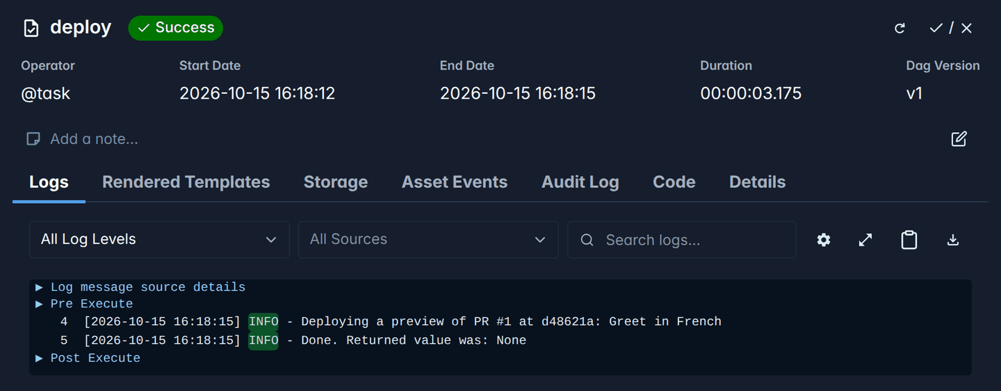Expand the Pre Execute log group
Viewport: 1001px width, 391px height.
(84, 303)
